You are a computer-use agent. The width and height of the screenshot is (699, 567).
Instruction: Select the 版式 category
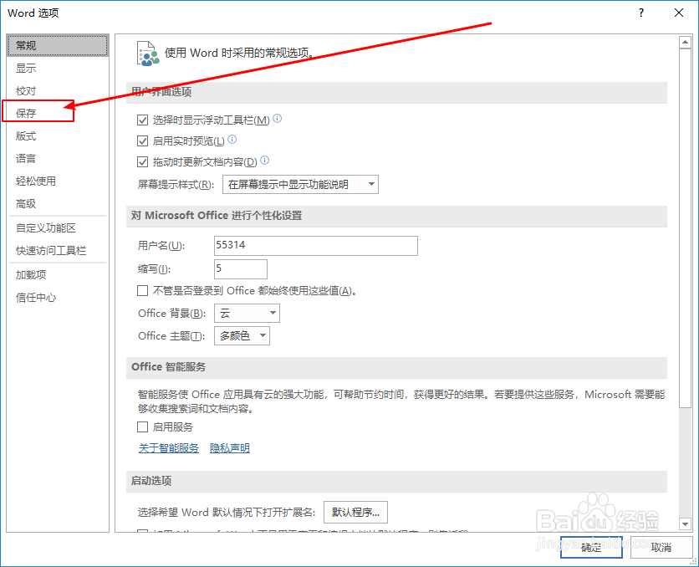(x=58, y=136)
